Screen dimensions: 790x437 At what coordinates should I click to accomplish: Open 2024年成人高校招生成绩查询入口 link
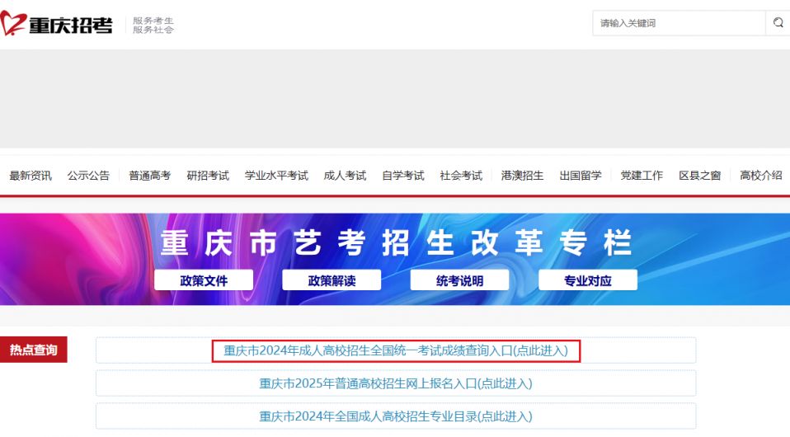[396, 350]
